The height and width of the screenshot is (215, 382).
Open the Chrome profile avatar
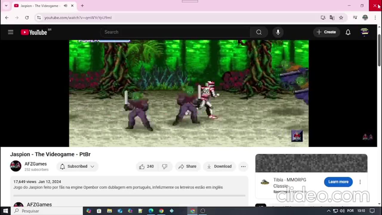pyautogui.click(x=365, y=18)
